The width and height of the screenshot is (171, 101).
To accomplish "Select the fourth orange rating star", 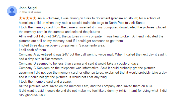I will pyautogui.click(x=31, y=18).
